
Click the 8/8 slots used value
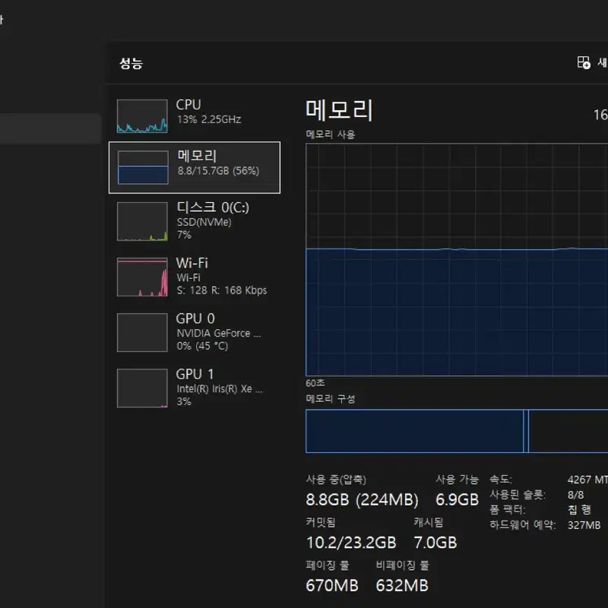coord(575,495)
